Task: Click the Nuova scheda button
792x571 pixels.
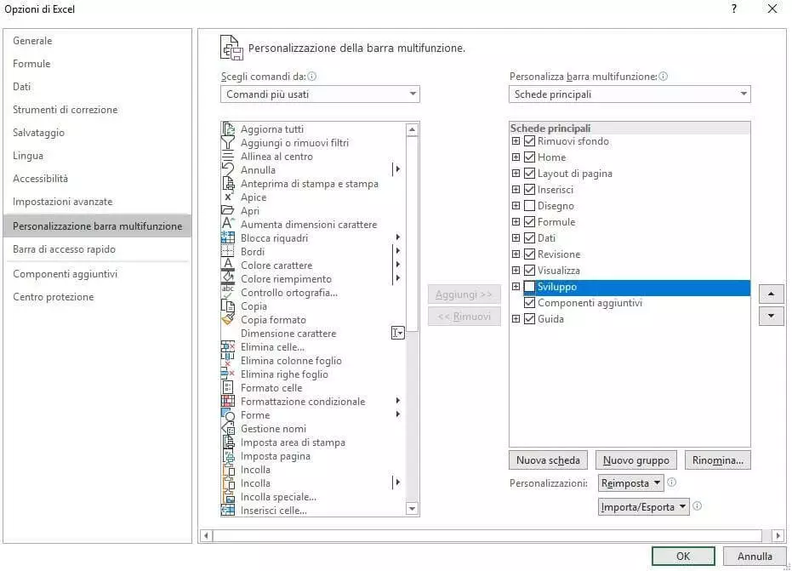Action: tap(548, 460)
